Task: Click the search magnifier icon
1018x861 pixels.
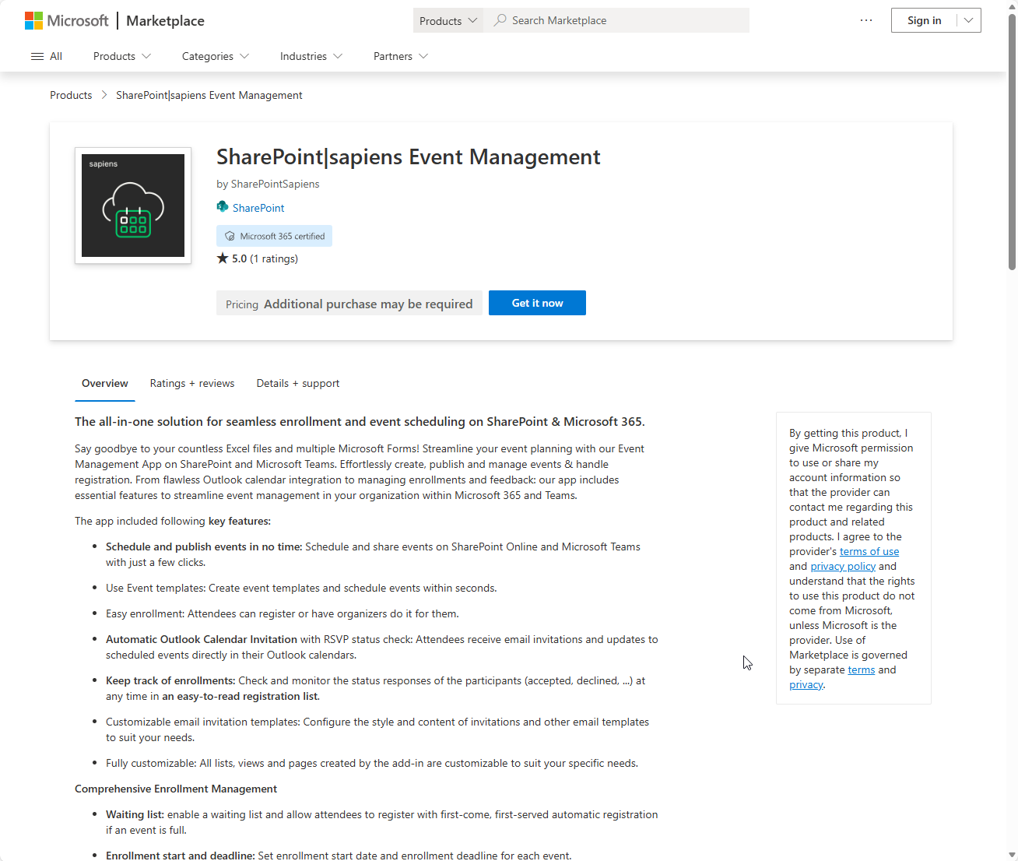Action: (500, 20)
